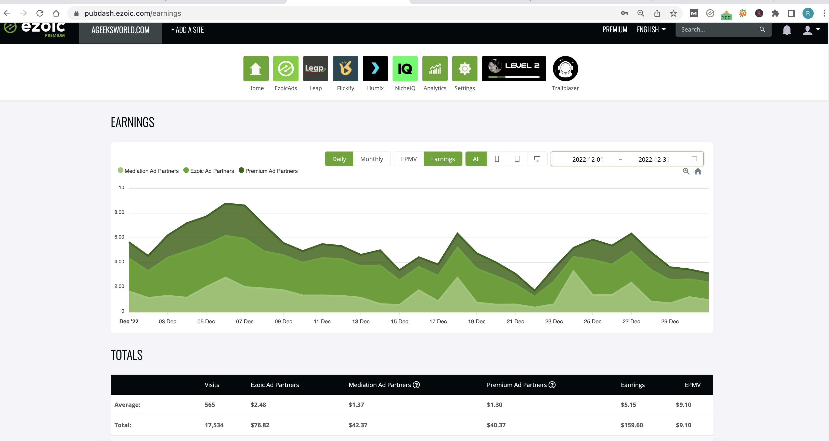Click the Visits column header

tap(212, 385)
